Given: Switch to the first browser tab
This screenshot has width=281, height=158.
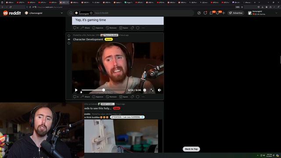Looking at the screenshot, I should [10, 2].
